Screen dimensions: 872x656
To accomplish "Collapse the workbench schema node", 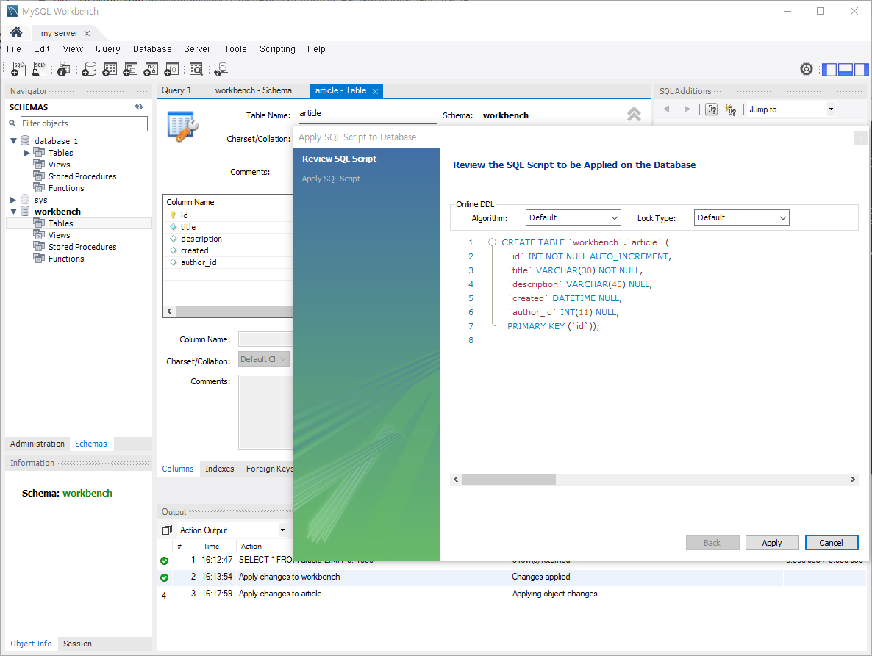I will 13,212.
